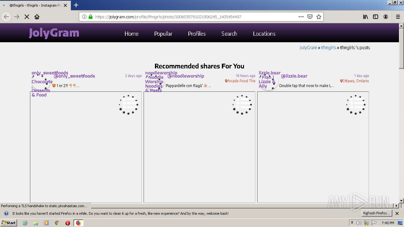Stop loading the page with X button
404x227 pixels.
point(27,17)
